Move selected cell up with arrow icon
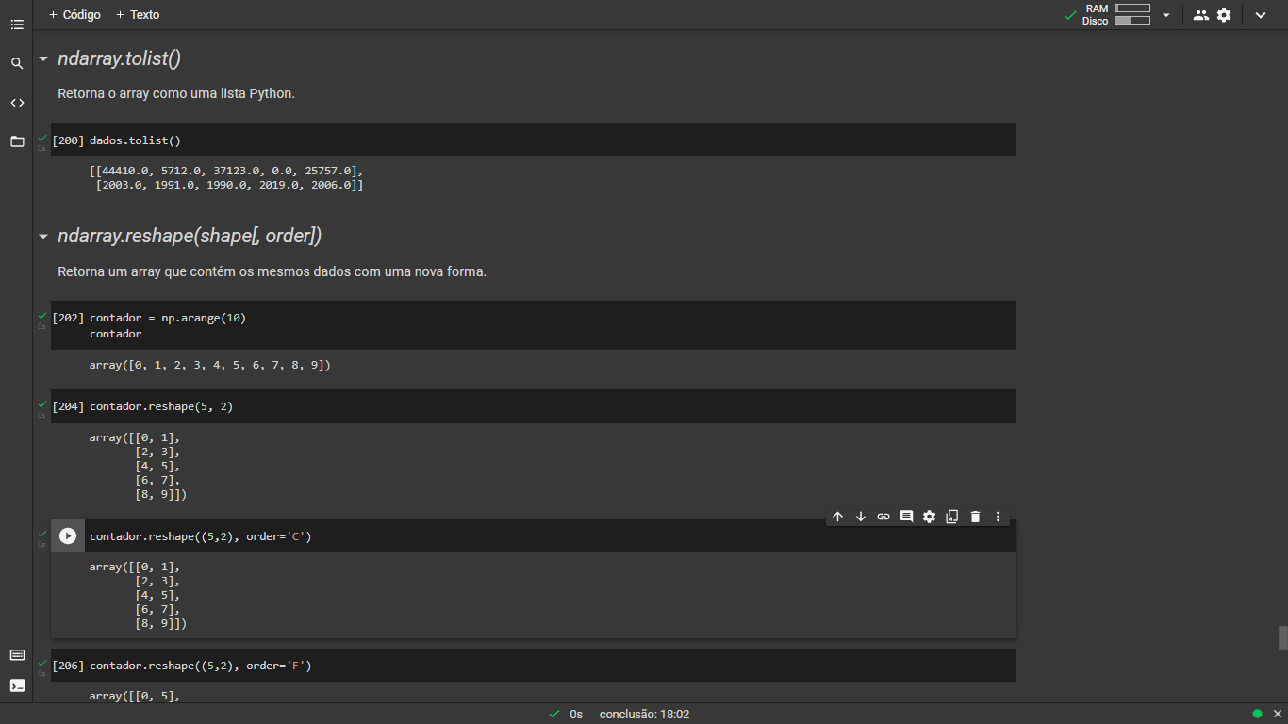 click(837, 517)
